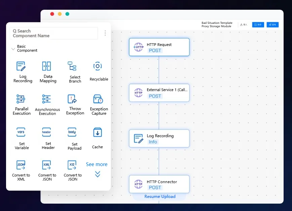Expand the list with See more

click(97, 169)
